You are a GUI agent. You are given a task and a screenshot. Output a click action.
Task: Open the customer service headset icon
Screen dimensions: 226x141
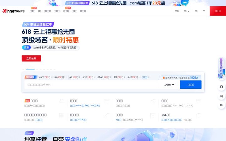[221, 86]
